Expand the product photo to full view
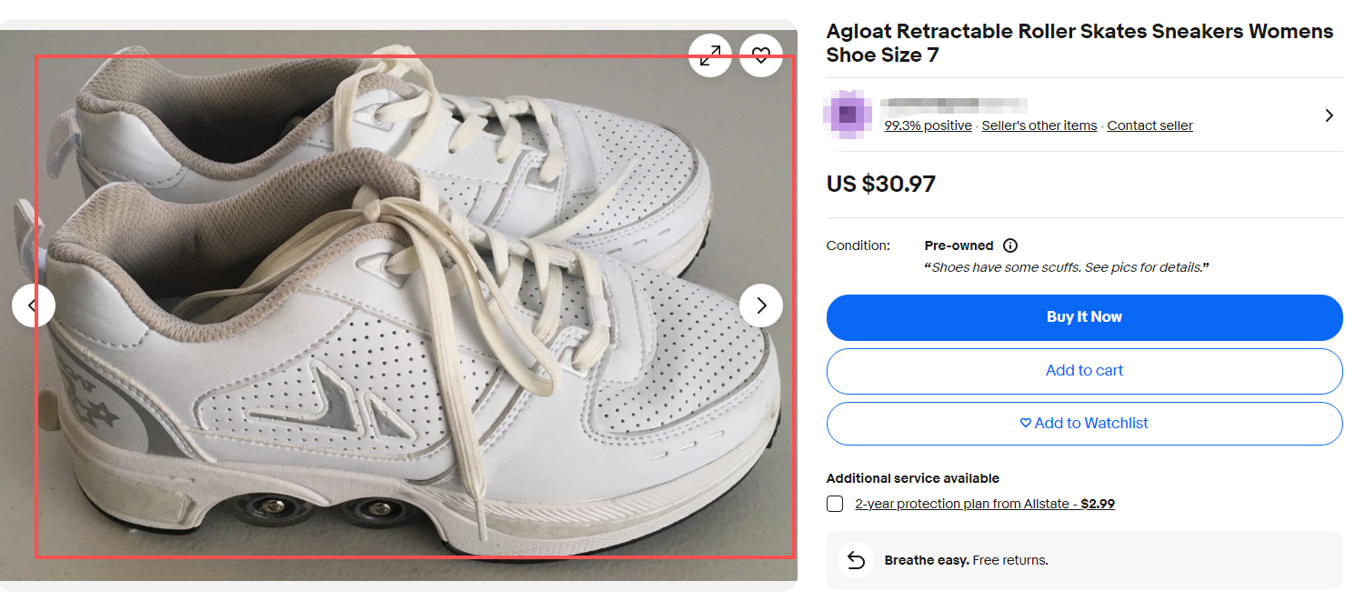The image size is (1345, 601). tap(710, 55)
